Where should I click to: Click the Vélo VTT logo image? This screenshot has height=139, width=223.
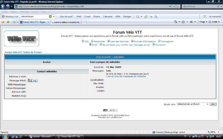pyautogui.click(x=21, y=38)
